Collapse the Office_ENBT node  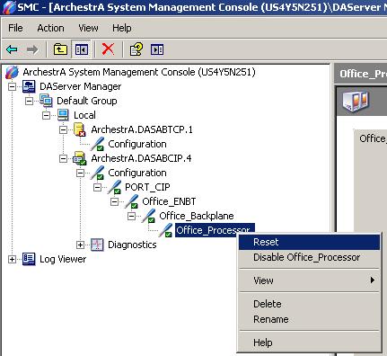(x=114, y=201)
